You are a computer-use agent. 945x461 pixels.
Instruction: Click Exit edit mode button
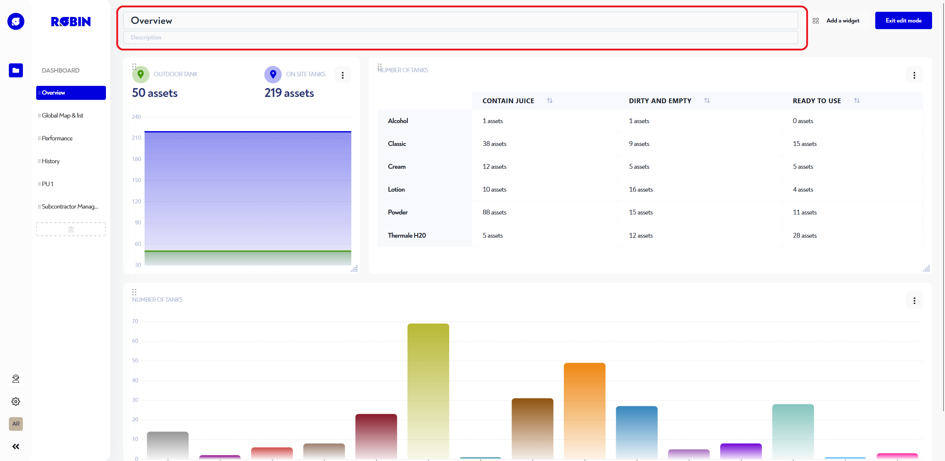[903, 21]
